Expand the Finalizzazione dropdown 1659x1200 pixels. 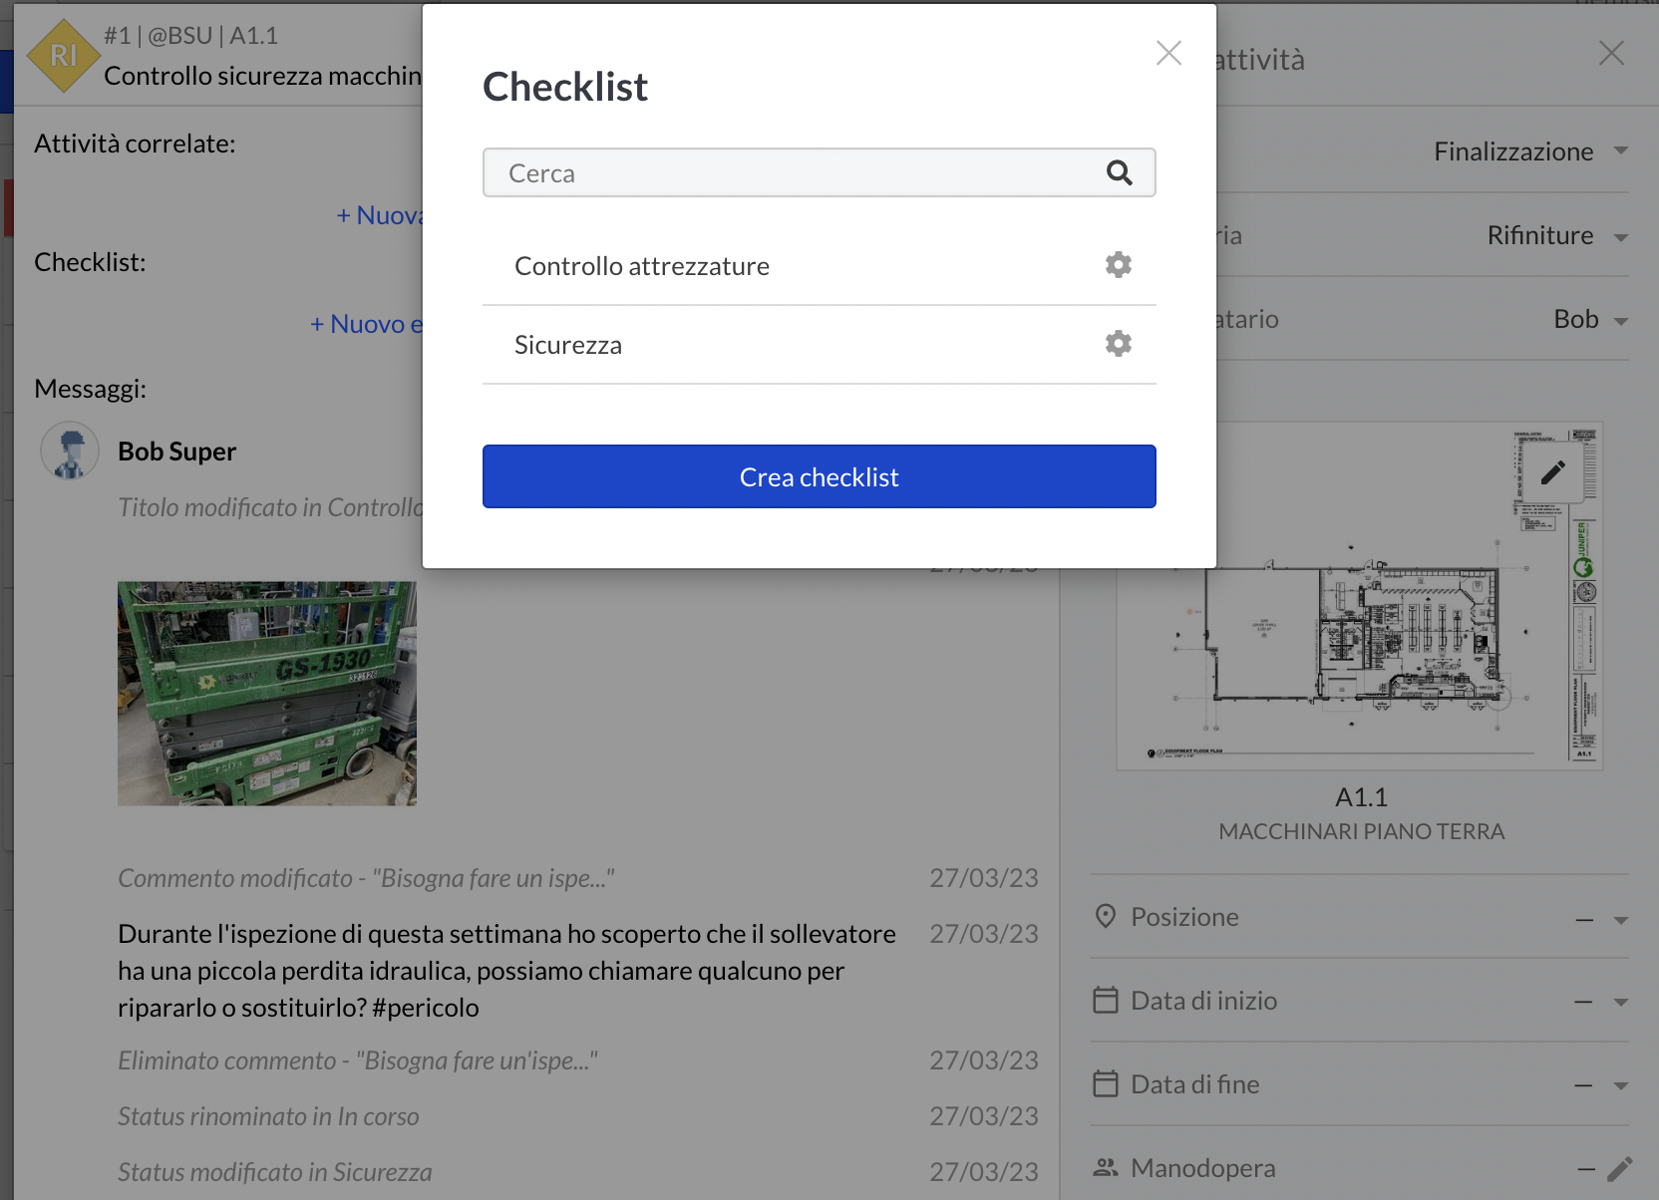1620,151
